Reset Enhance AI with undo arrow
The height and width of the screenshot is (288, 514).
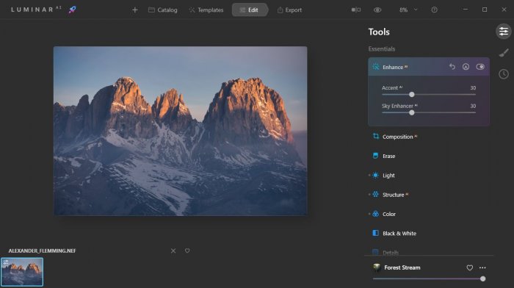click(x=452, y=67)
